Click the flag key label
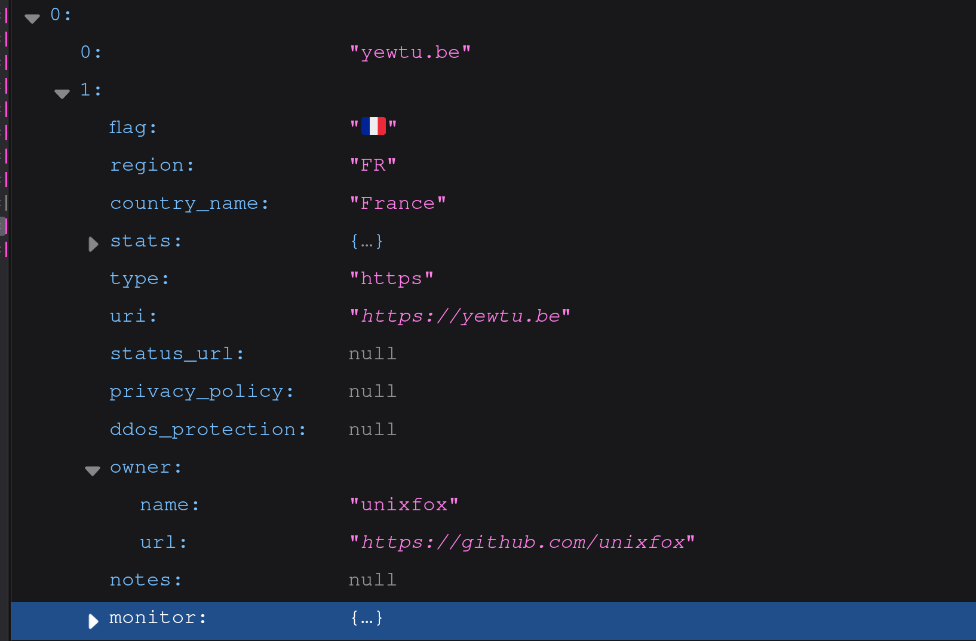This screenshot has width=976, height=641. (133, 128)
